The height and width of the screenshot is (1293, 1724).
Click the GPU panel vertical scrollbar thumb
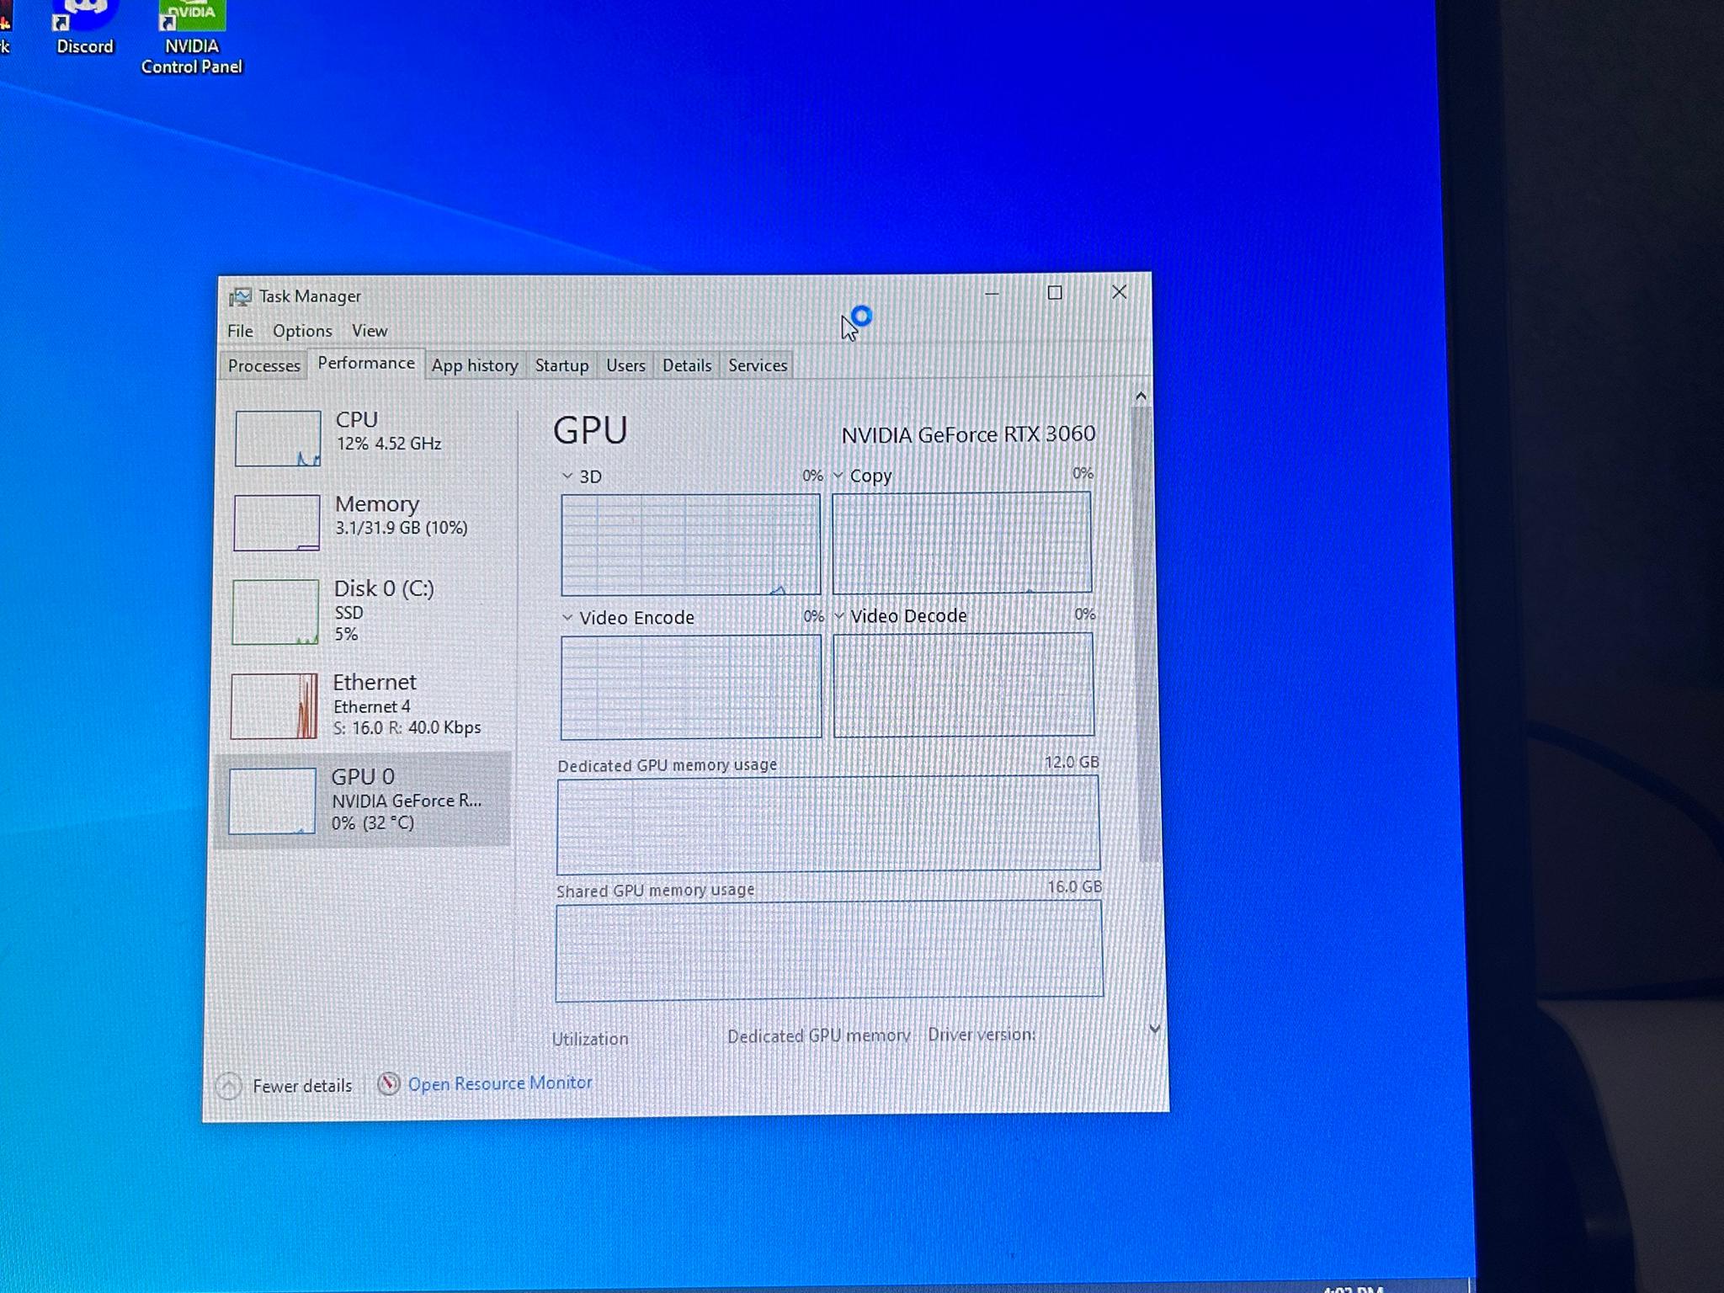coord(1145,636)
